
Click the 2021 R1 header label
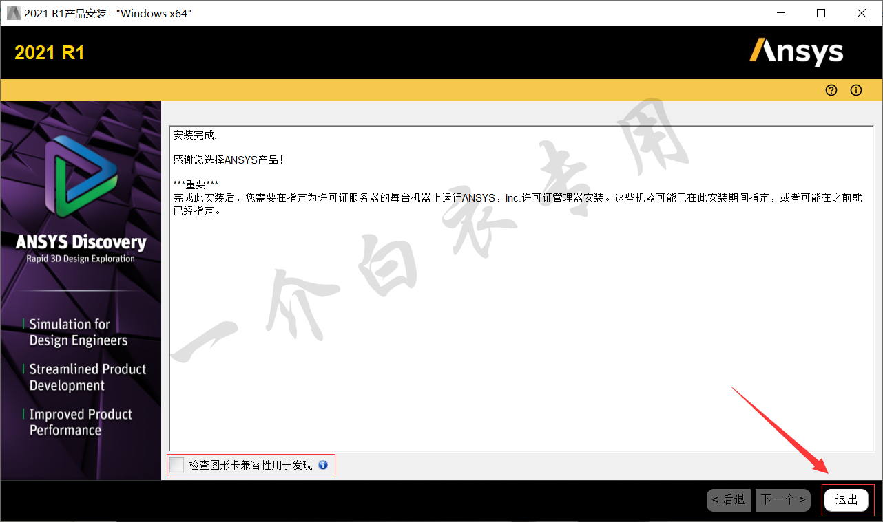[50, 53]
